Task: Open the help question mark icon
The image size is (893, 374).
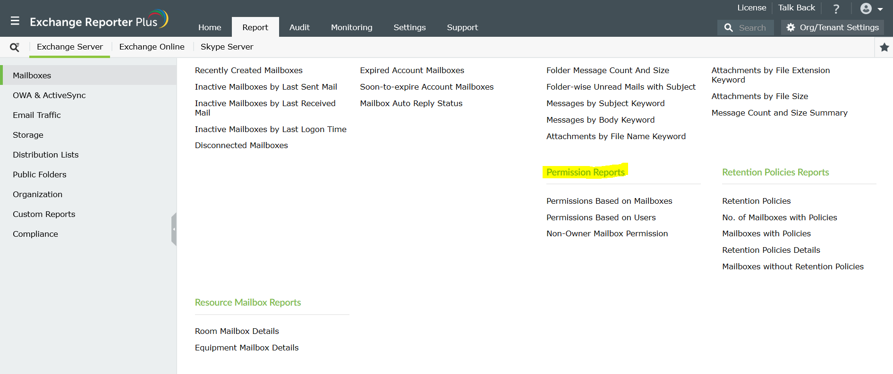Action: [x=836, y=8]
